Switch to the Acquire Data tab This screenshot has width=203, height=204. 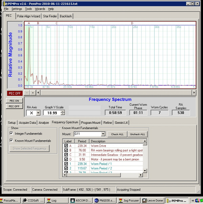pyautogui.click(x=27, y=123)
